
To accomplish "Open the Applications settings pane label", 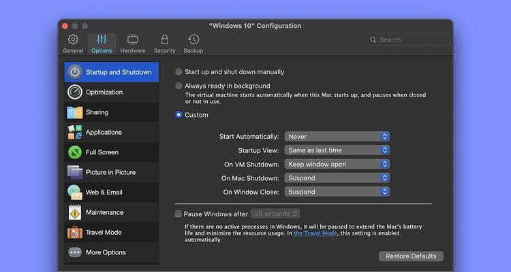I will coord(104,132).
